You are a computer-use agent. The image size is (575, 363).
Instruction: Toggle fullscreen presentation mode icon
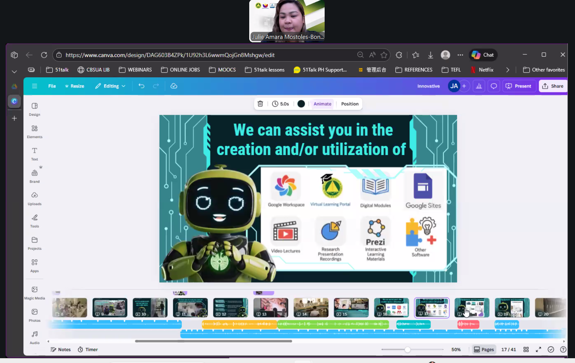[538, 349]
